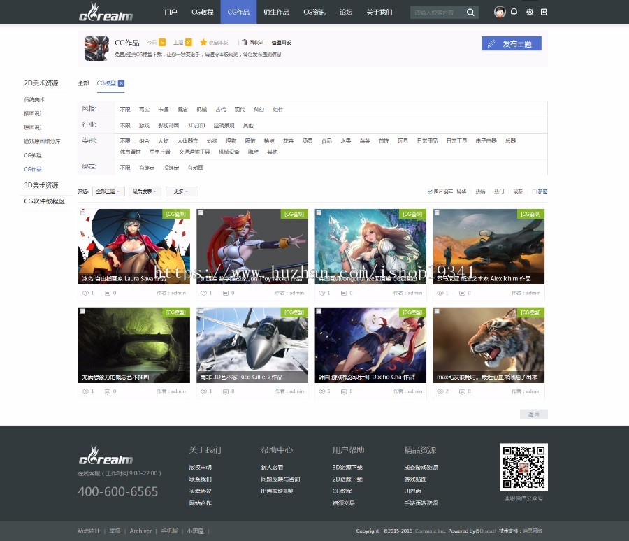Open settings gear icon in header
Screen dimensions: 629x541
tap(529, 12)
